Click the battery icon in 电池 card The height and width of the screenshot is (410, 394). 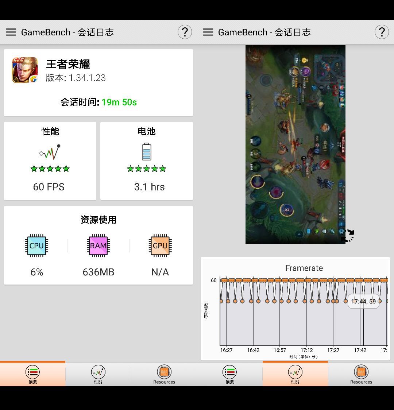pos(146,152)
